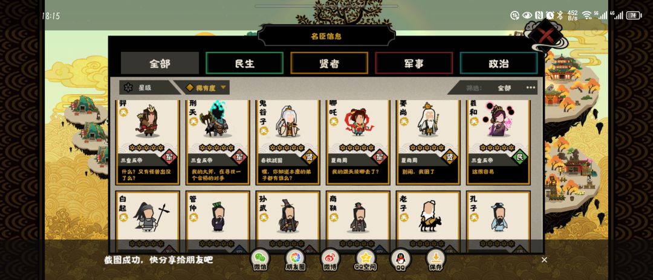Image resolution: width=653 pixels, height=280 pixels.
Task: Share screenshot to WeChat (微信)
Action: 260,260
